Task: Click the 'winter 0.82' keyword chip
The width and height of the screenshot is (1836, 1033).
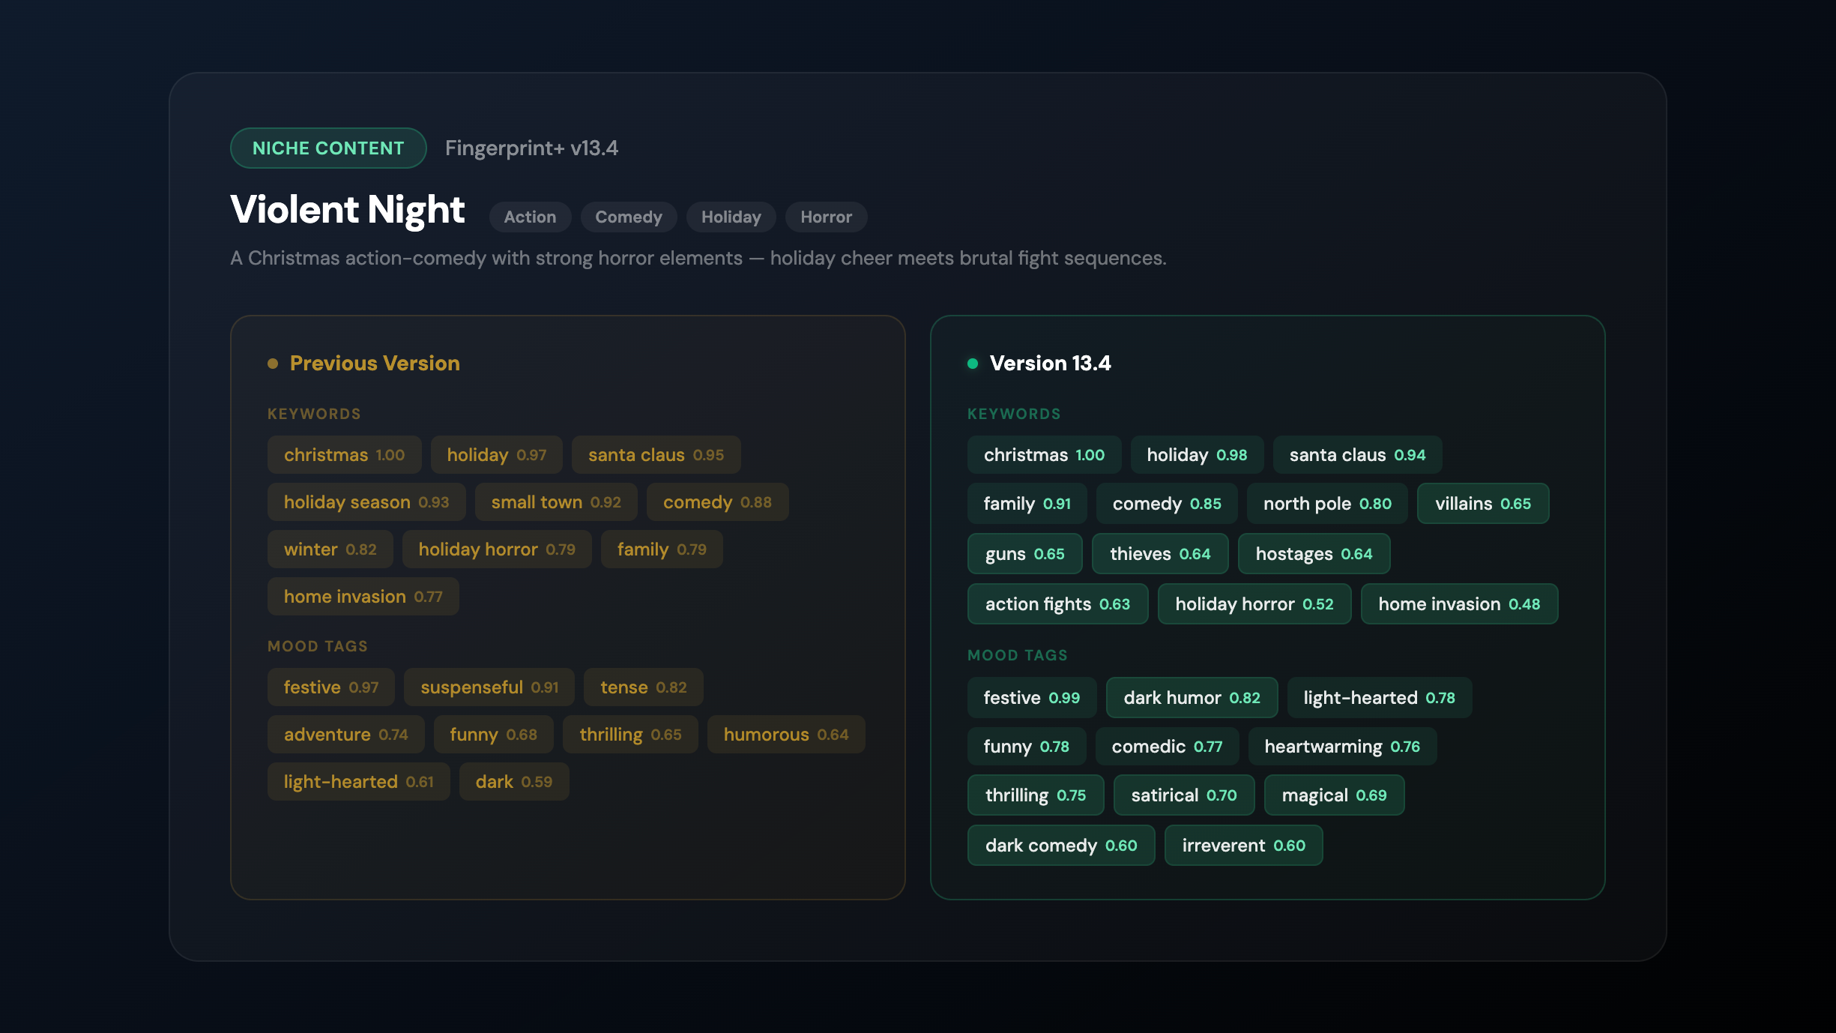Action: click(x=330, y=549)
